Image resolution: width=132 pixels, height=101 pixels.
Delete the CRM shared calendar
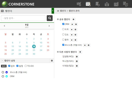[72, 24]
